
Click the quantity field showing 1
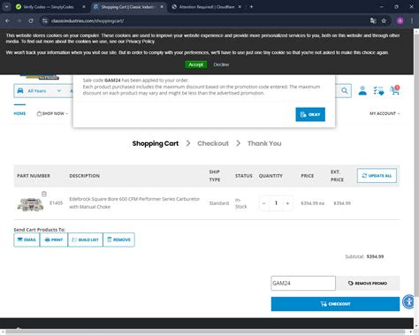coord(276,203)
